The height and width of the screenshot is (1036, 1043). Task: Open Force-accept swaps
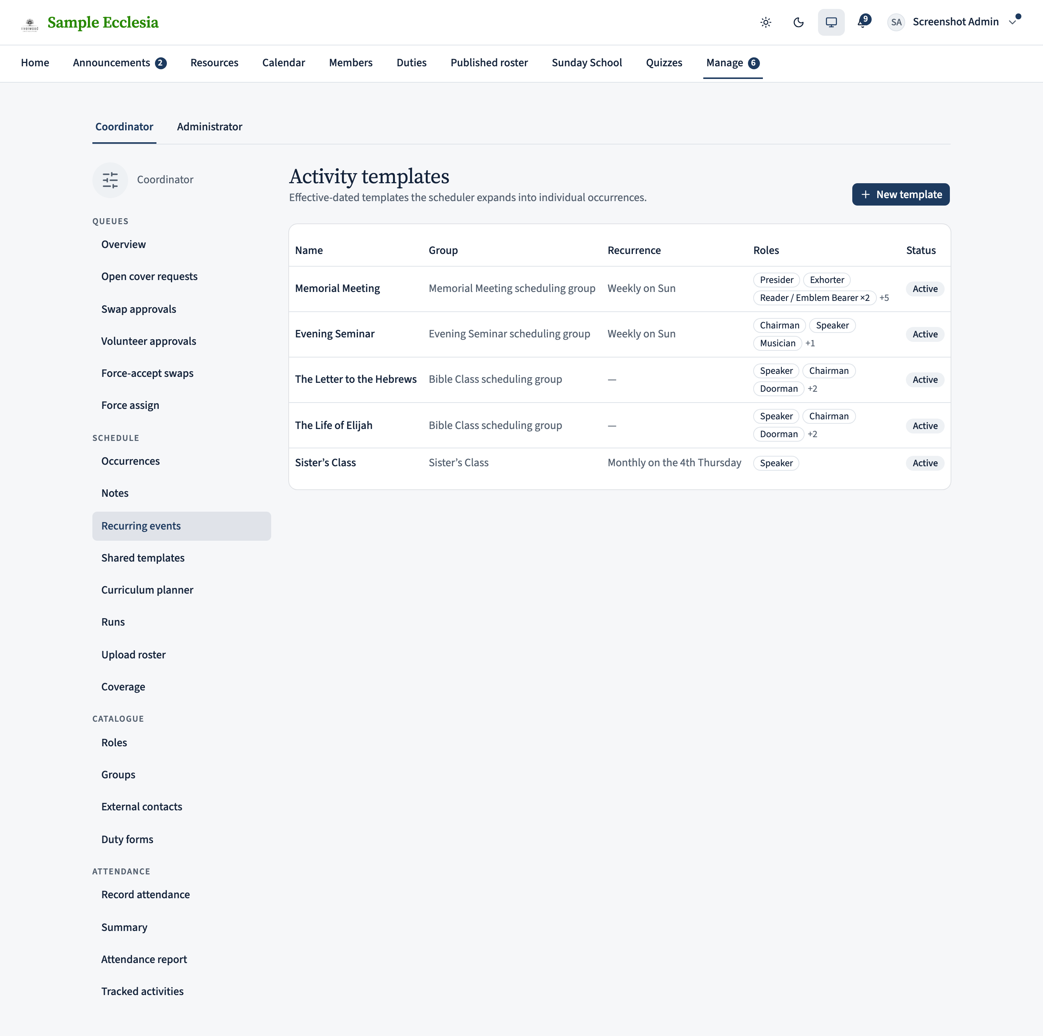pyautogui.click(x=181, y=374)
